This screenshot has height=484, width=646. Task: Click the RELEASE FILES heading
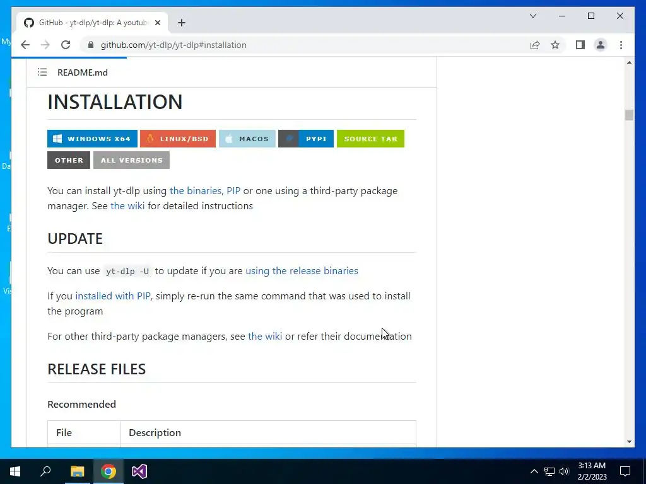pyautogui.click(x=97, y=369)
